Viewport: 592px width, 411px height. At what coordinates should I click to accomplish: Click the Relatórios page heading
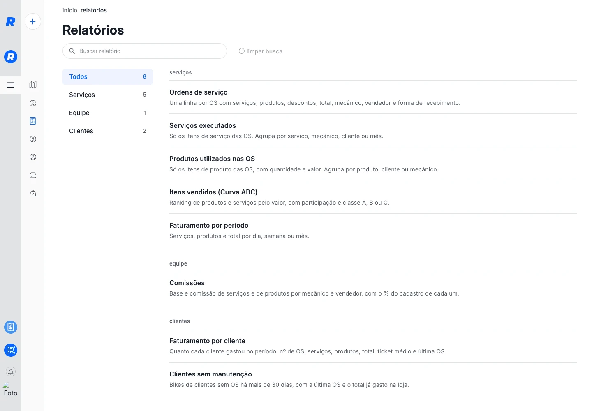tap(93, 30)
